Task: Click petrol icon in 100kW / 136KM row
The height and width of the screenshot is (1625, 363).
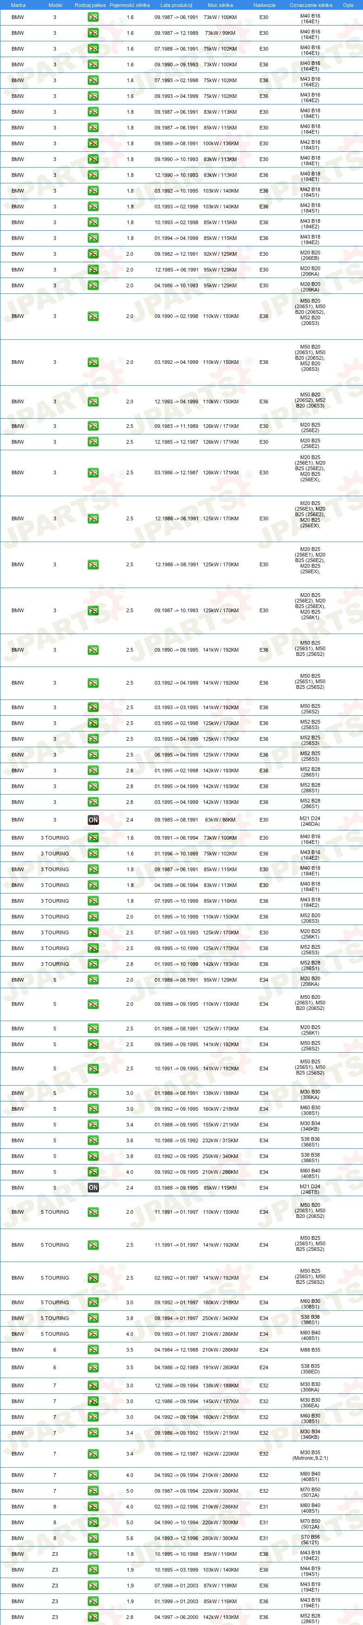Action: pyautogui.click(x=93, y=143)
